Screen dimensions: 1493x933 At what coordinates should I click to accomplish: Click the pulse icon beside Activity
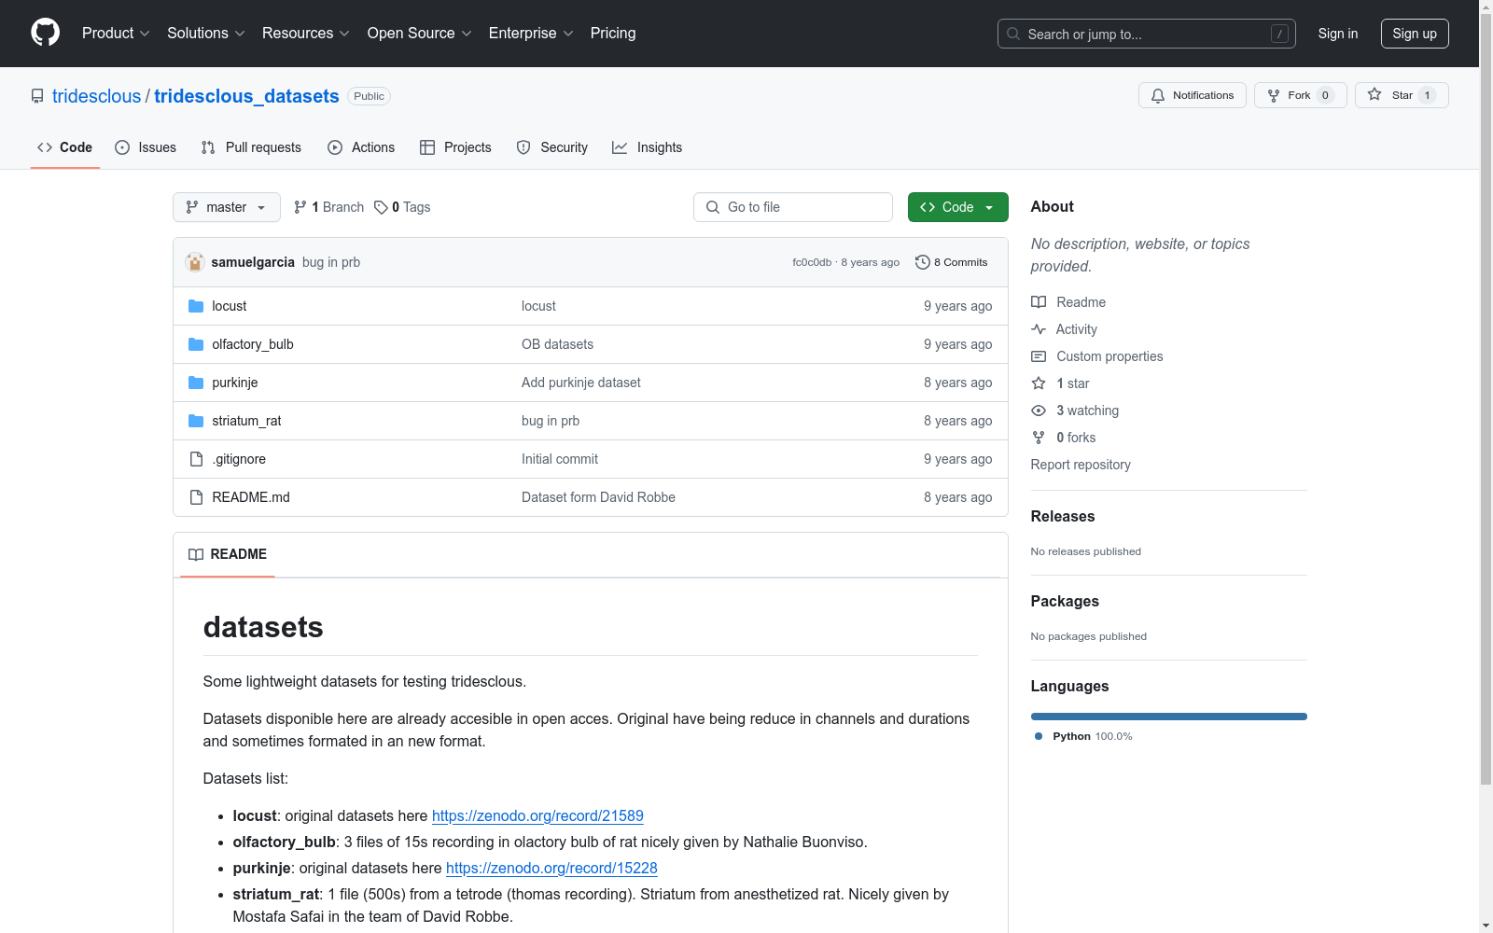click(x=1039, y=329)
